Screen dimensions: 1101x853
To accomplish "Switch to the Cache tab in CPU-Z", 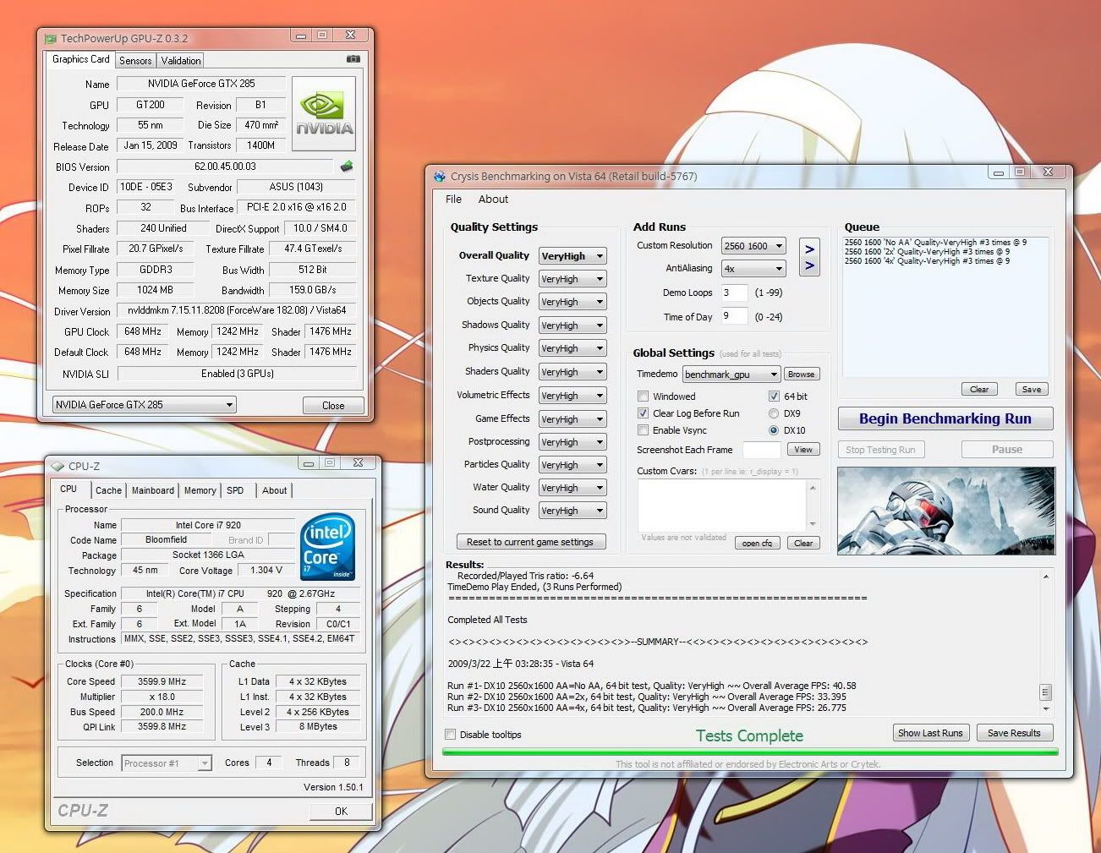I will point(108,490).
